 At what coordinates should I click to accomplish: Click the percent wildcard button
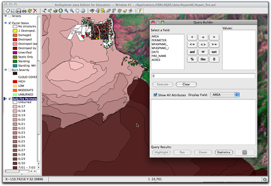(192, 59)
